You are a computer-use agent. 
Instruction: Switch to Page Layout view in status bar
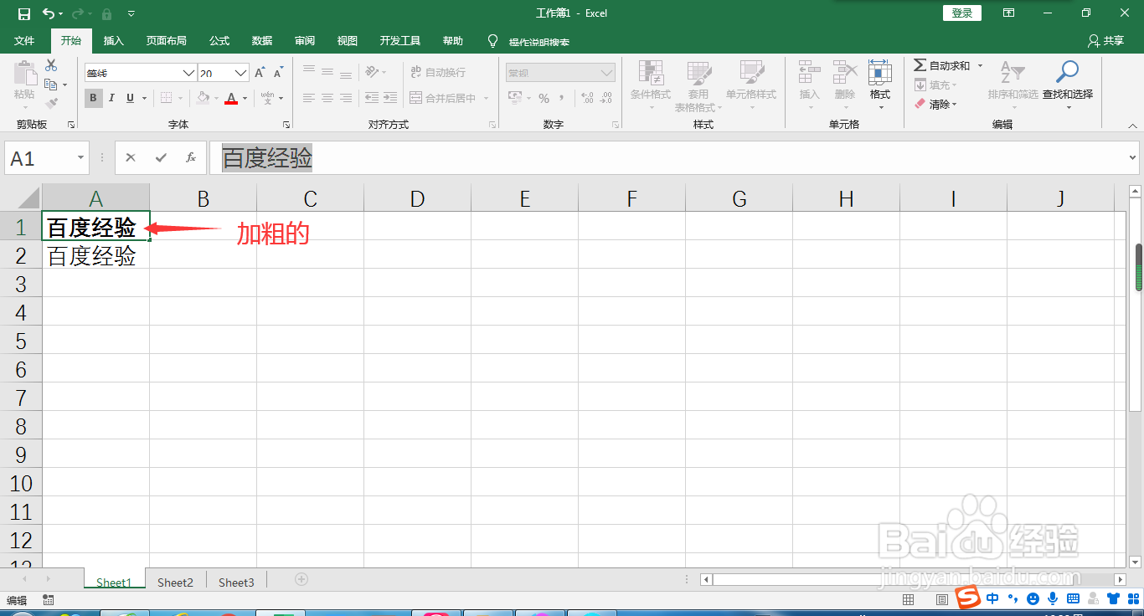[942, 599]
